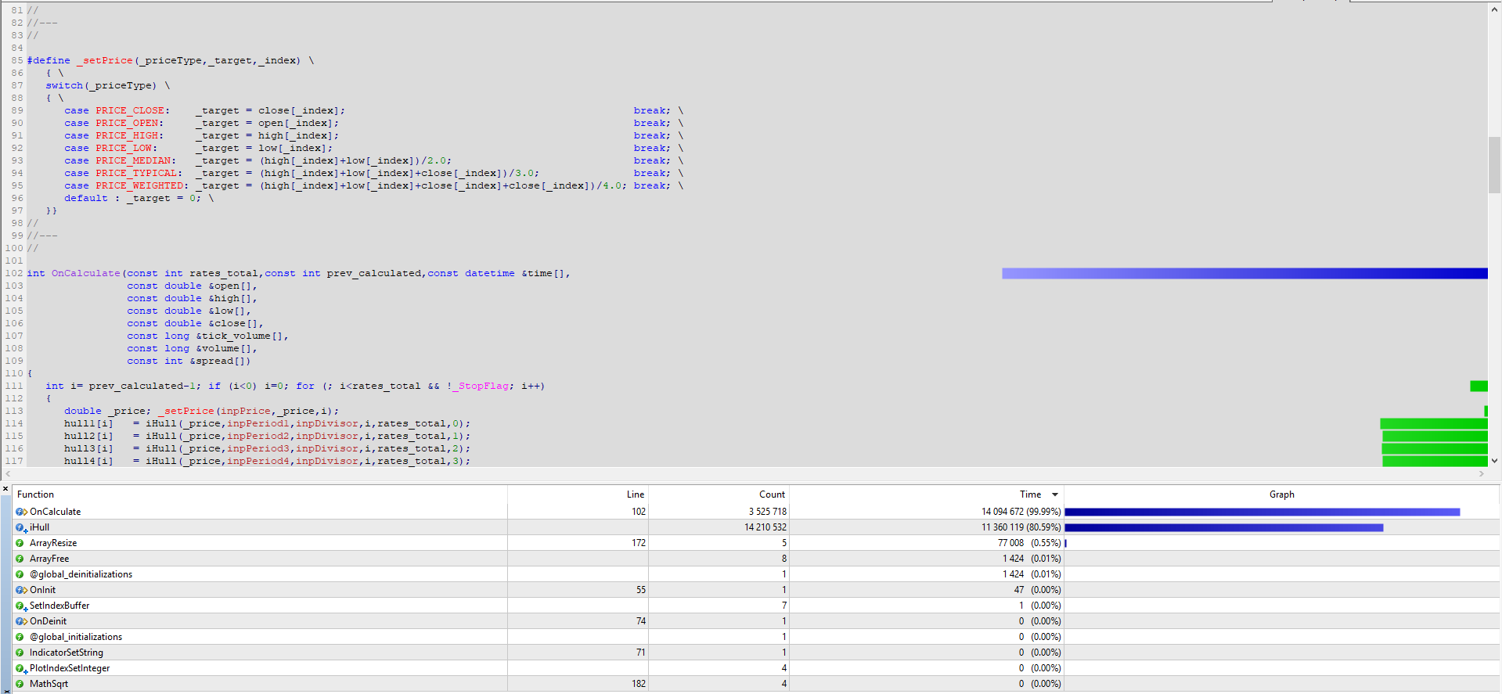Click the PlotIndexSetInteger function icon
This screenshot has width=1502, height=694.
[x=21, y=668]
